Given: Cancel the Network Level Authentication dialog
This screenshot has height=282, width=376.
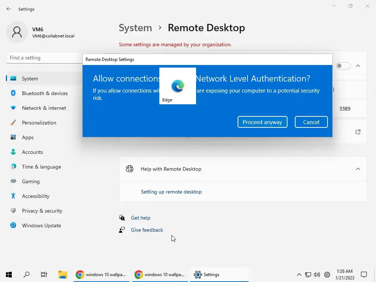Looking at the screenshot, I should pyautogui.click(x=311, y=122).
